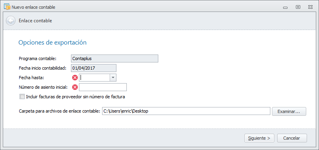
Task: Cancel the accounting link wizard
Action: point(292,138)
